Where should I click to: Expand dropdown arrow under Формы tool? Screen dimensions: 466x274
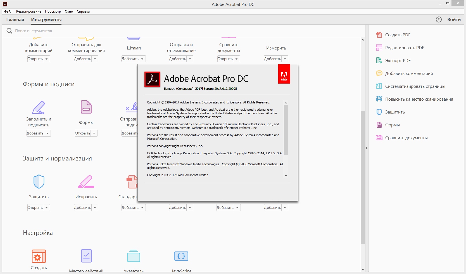pos(94,133)
